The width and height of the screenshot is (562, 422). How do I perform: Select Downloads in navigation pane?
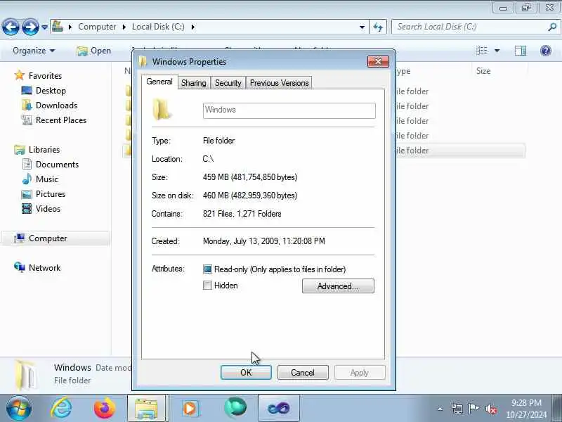(x=56, y=105)
